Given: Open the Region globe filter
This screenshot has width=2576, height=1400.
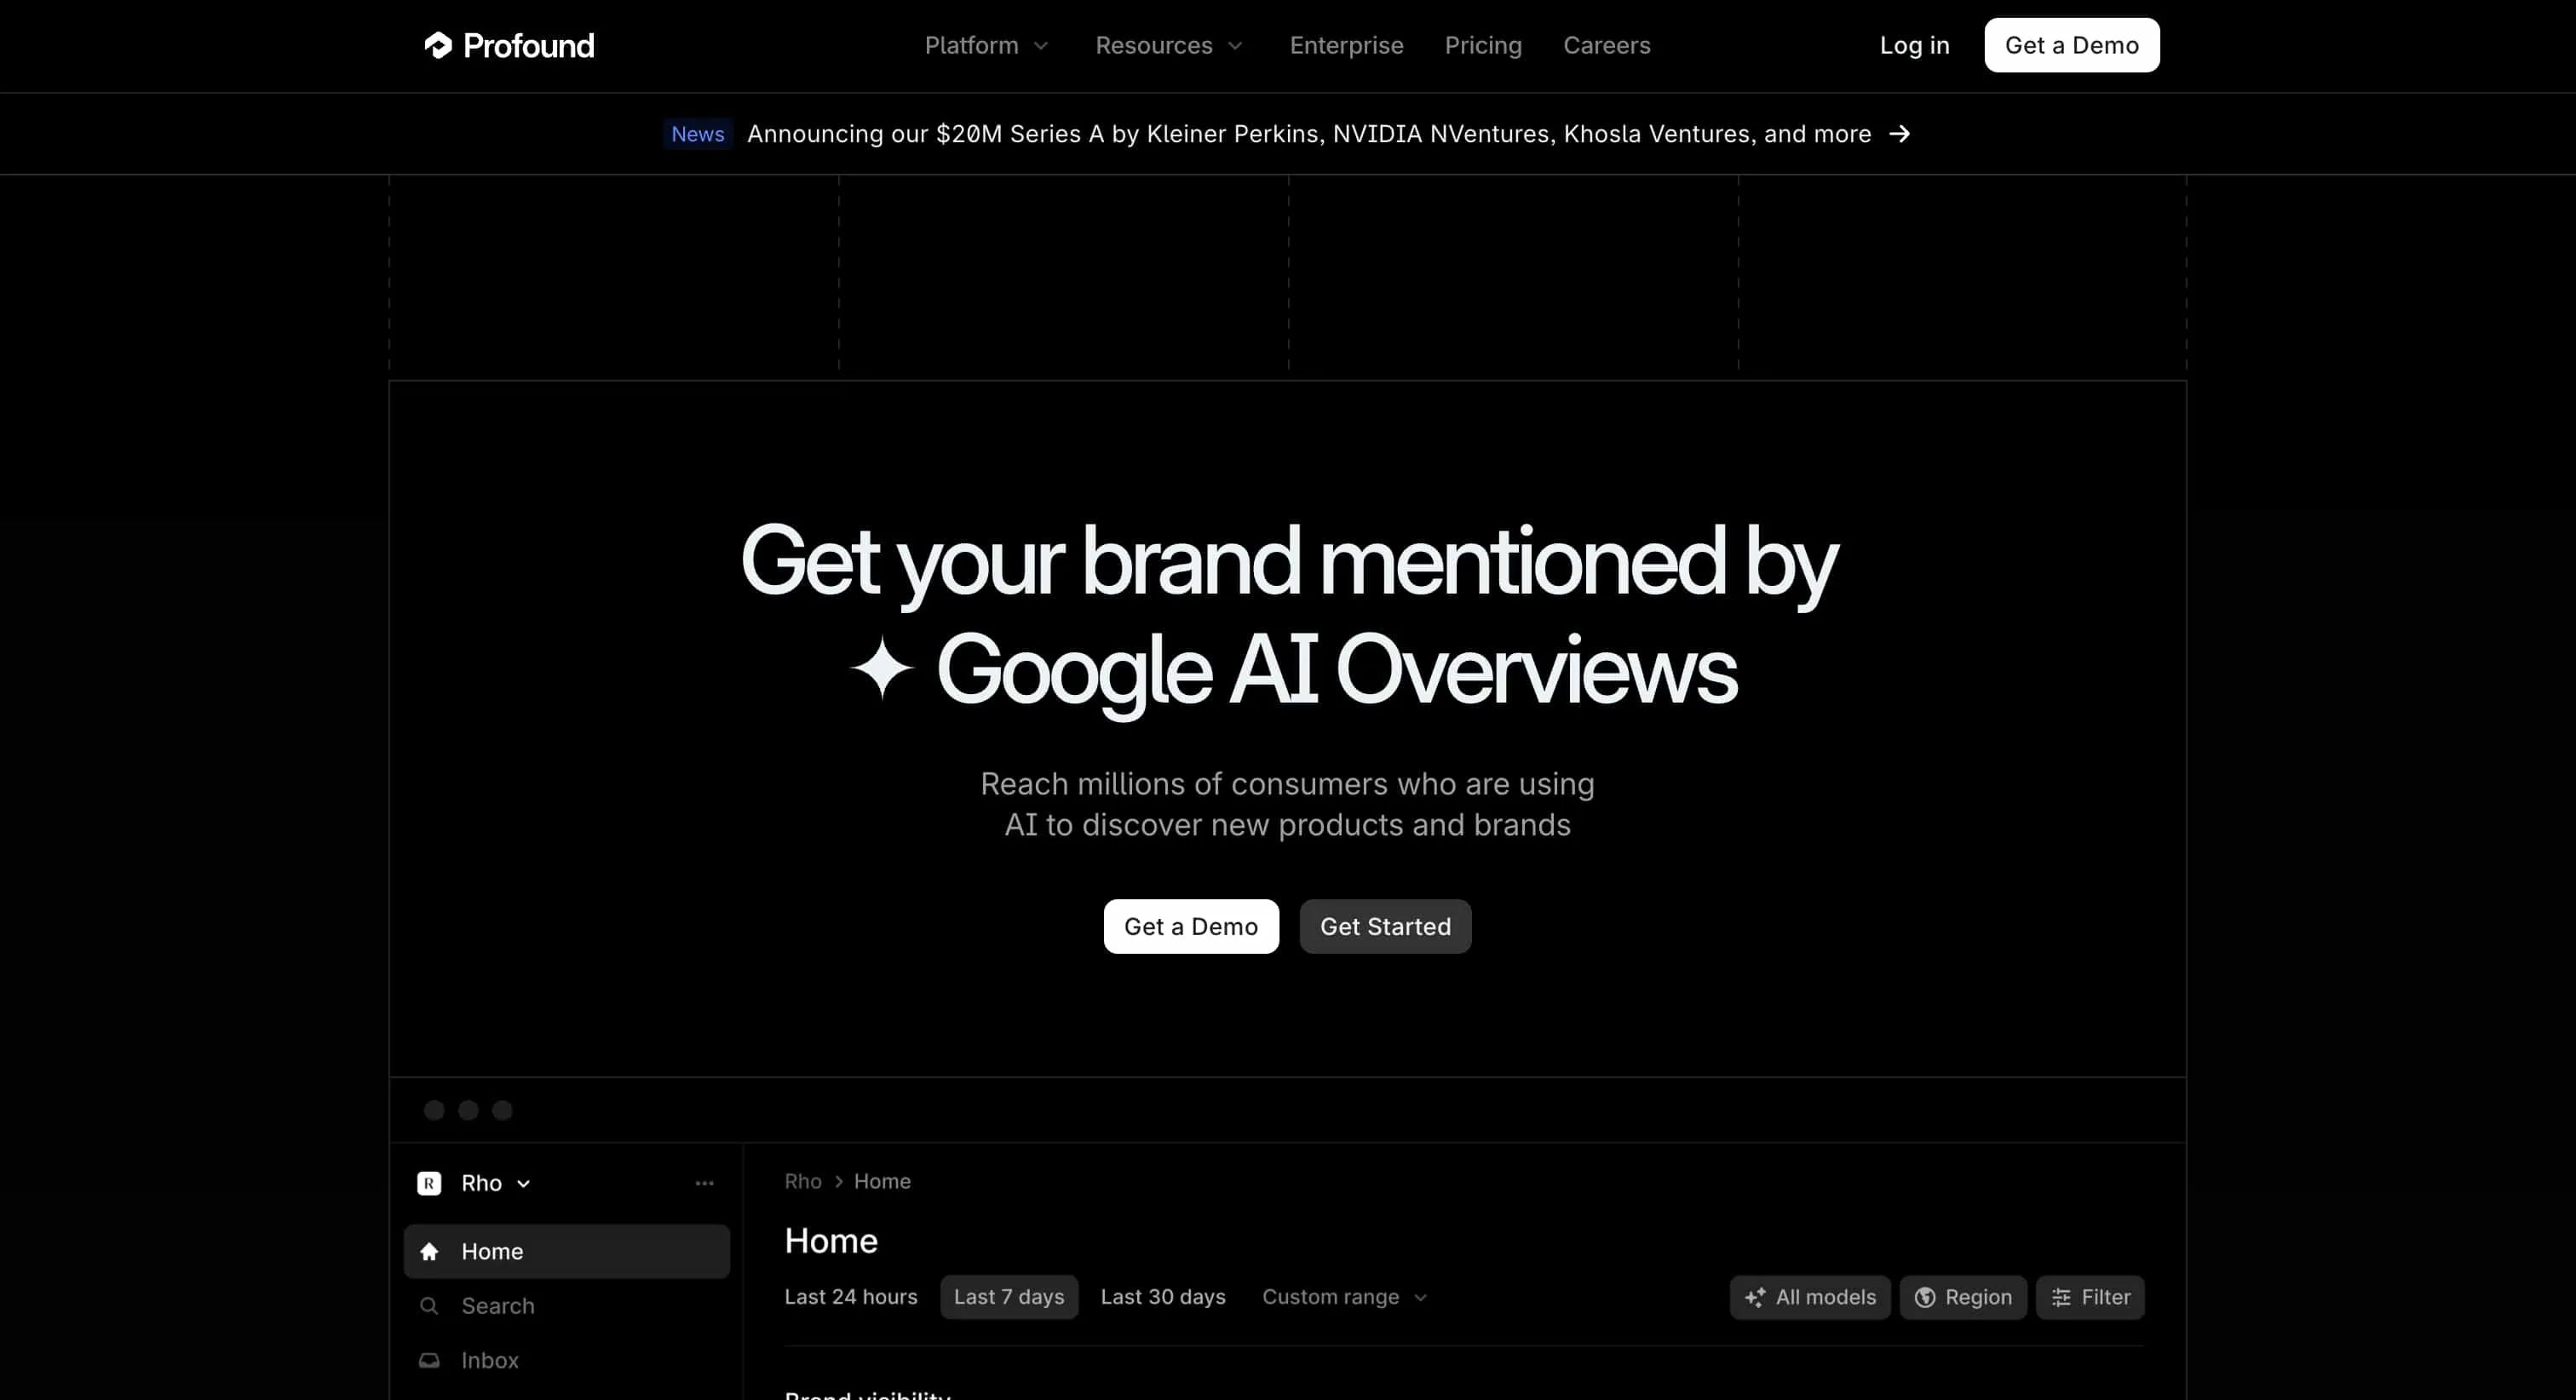Looking at the screenshot, I should click(1962, 1297).
